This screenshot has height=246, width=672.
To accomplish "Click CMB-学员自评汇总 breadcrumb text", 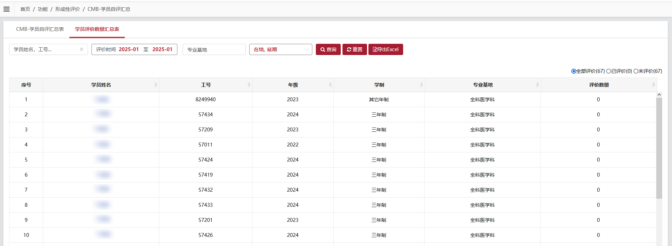I will (109, 9).
